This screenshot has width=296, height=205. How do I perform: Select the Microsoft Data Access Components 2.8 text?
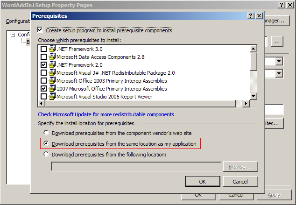tap(100, 57)
